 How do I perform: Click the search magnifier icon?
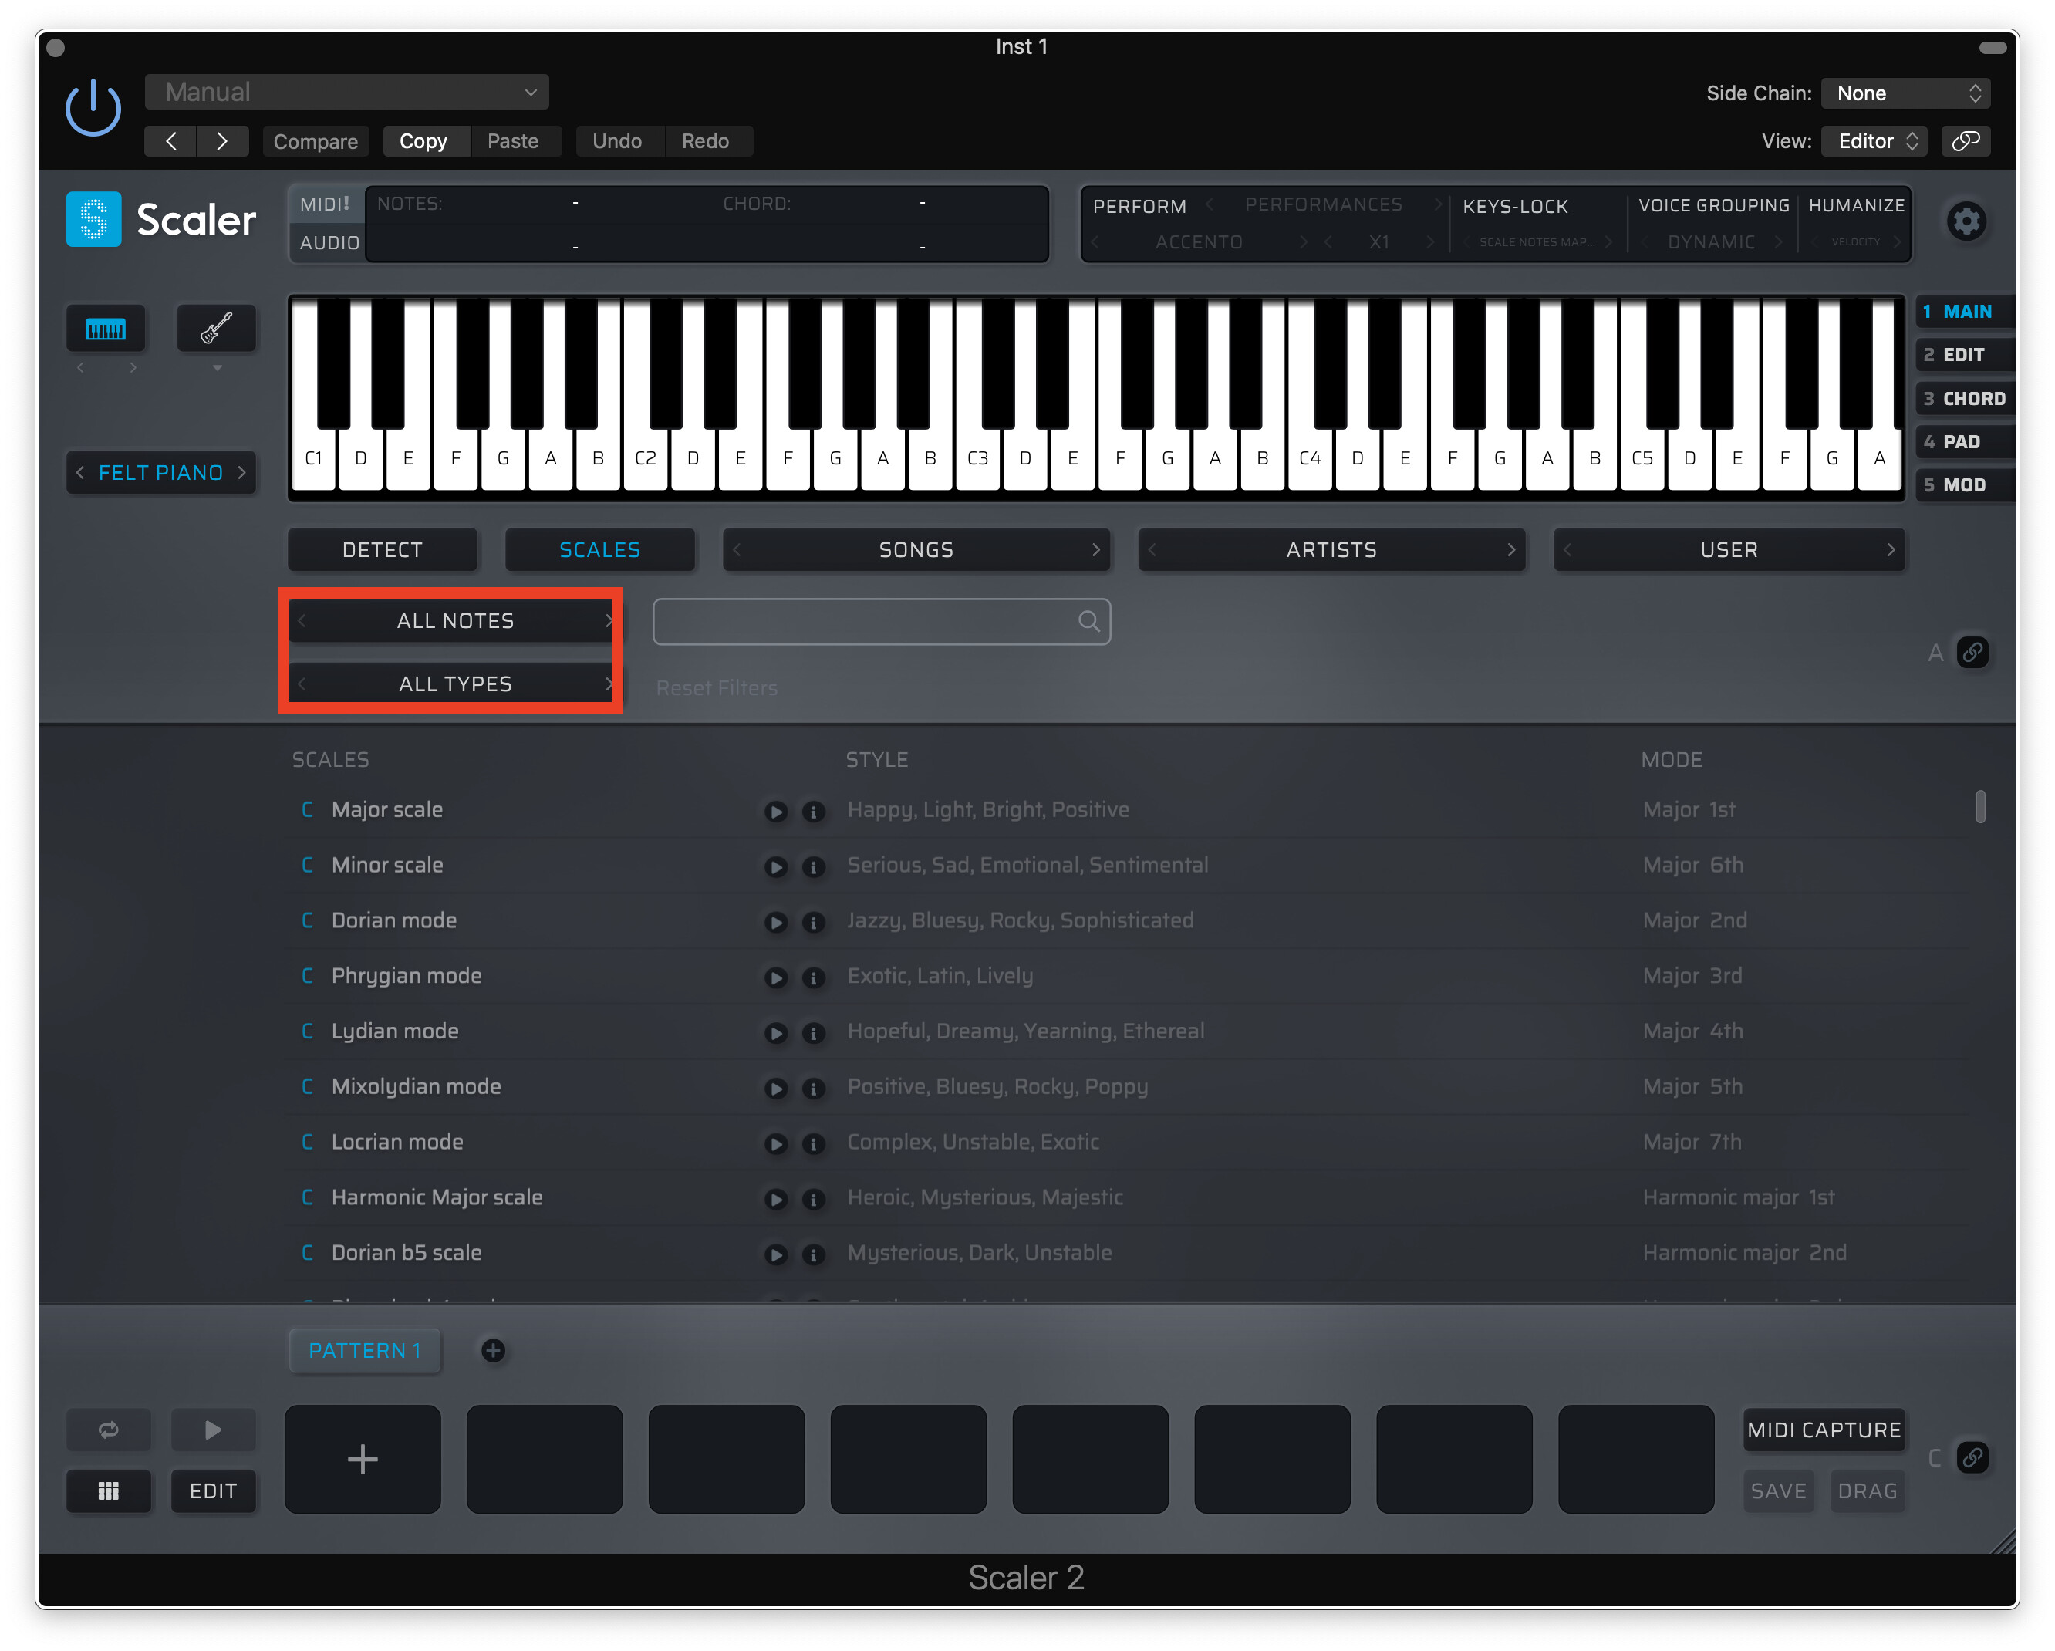click(x=1088, y=622)
